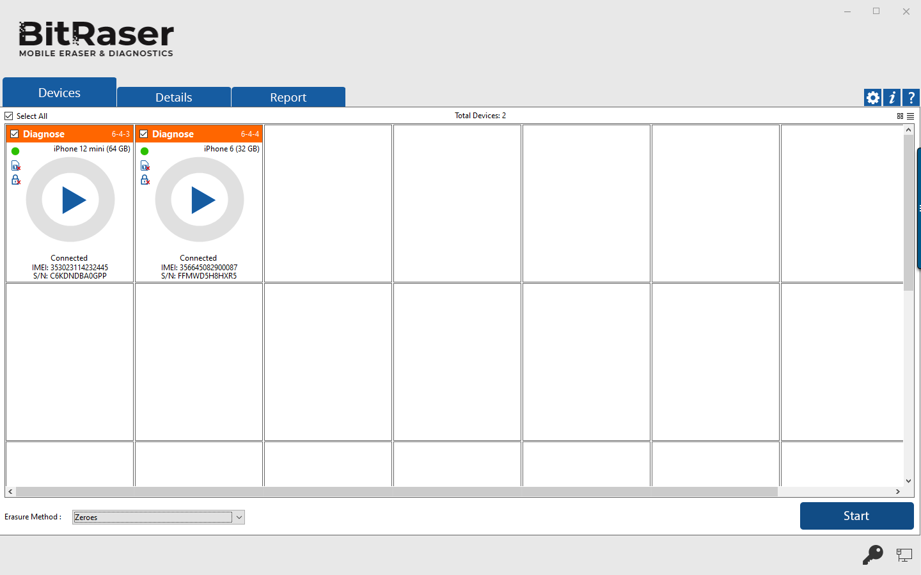The image size is (921, 575).
Task: Click the network monitor icon at bottom right
Action: (x=904, y=555)
